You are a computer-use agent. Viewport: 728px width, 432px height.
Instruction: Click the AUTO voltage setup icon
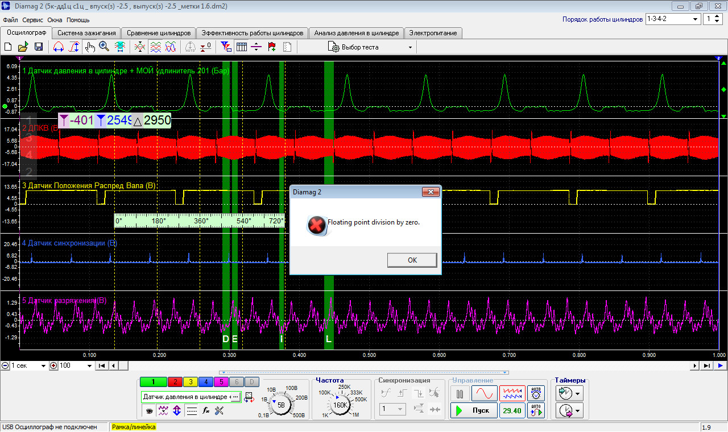[x=536, y=393]
